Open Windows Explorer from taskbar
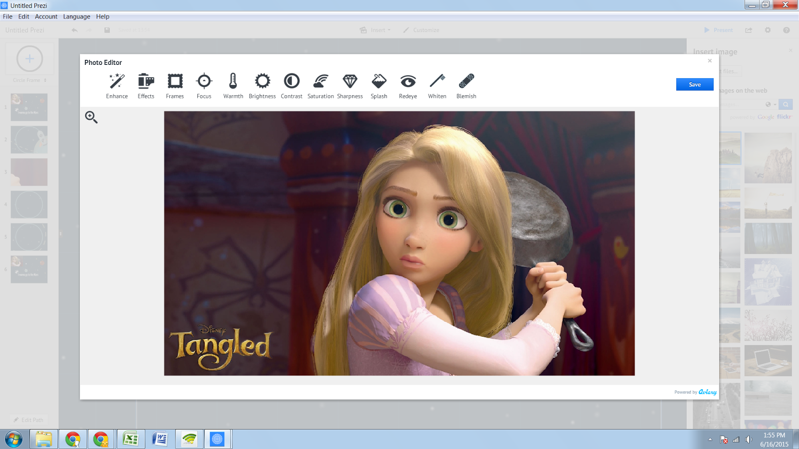The height and width of the screenshot is (449, 799). pos(43,439)
